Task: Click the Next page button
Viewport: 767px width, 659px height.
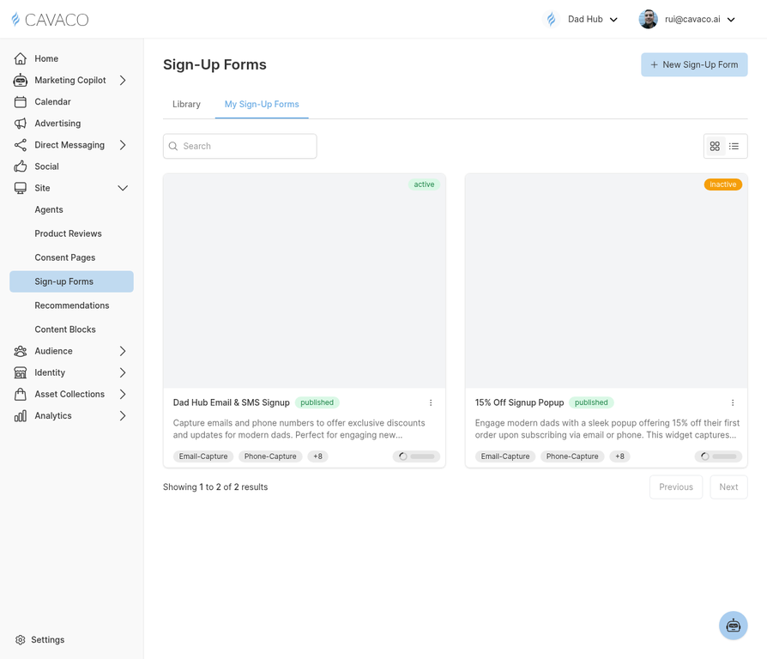Action: click(x=728, y=487)
